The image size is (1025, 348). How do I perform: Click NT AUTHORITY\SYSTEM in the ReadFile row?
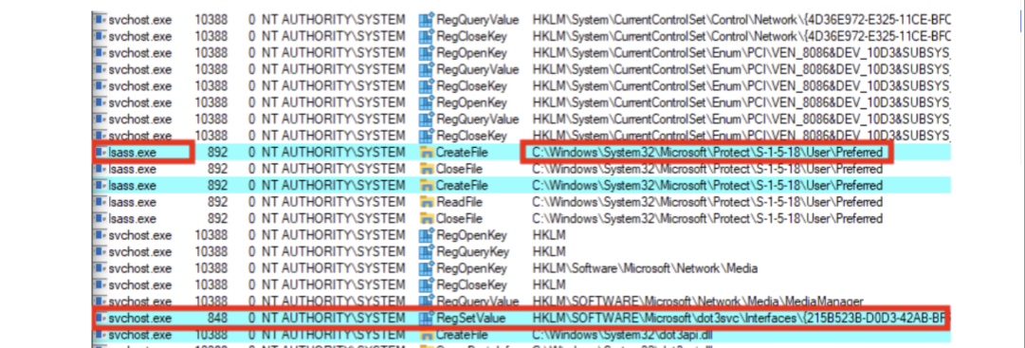tap(334, 202)
